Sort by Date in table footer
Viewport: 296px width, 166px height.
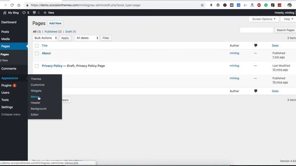tap(275, 91)
